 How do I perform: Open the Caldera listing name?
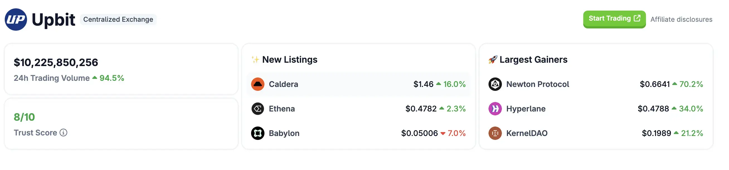(283, 84)
